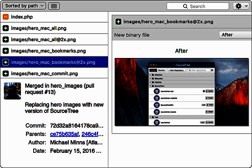
Task: Click the diff header file name hero_mac_bookmarks@2x.png
Action: pyautogui.click(x=168, y=22)
